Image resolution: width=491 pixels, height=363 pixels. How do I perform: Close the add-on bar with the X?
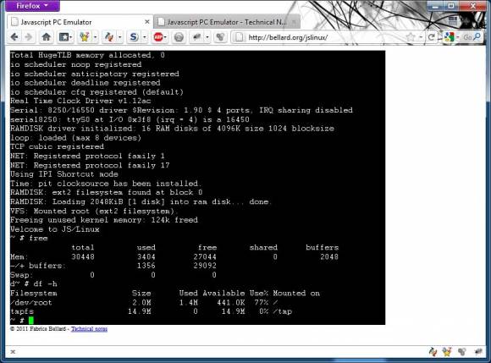13,352
